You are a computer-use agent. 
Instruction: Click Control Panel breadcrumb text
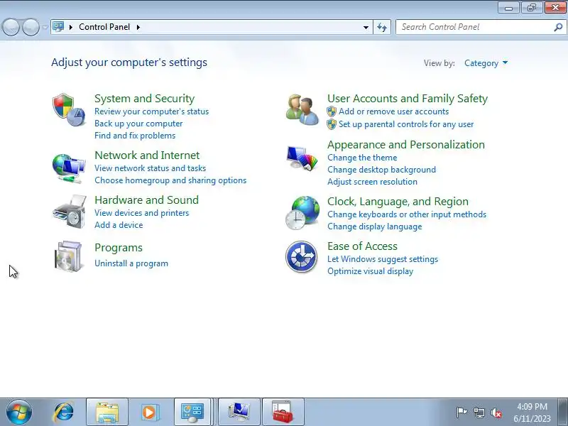click(x=104, y=27)
